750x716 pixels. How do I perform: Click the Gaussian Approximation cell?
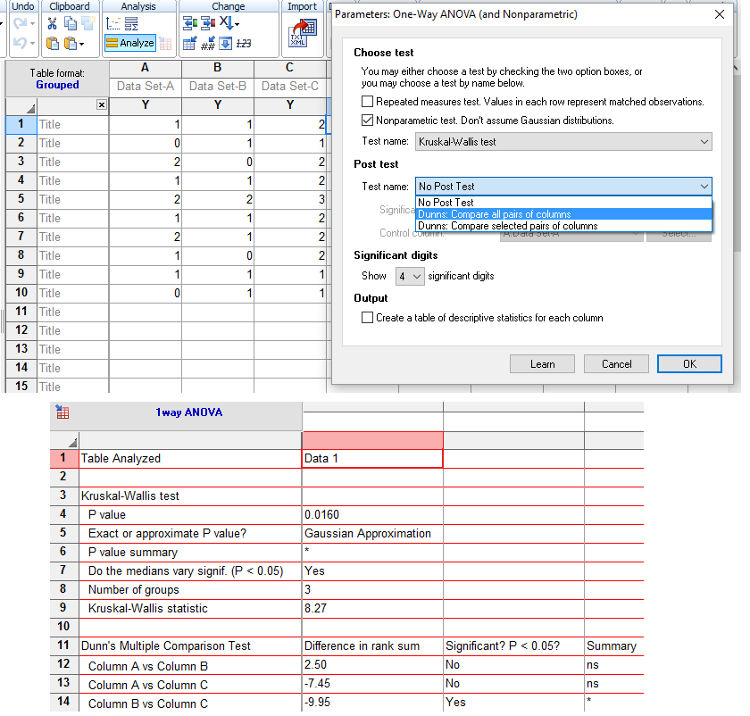tap(372, 533)
